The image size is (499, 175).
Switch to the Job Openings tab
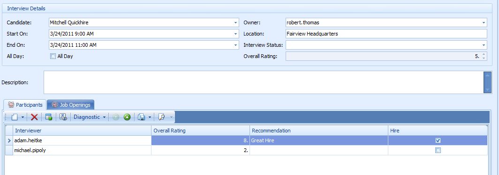click(x=71, y=105)
